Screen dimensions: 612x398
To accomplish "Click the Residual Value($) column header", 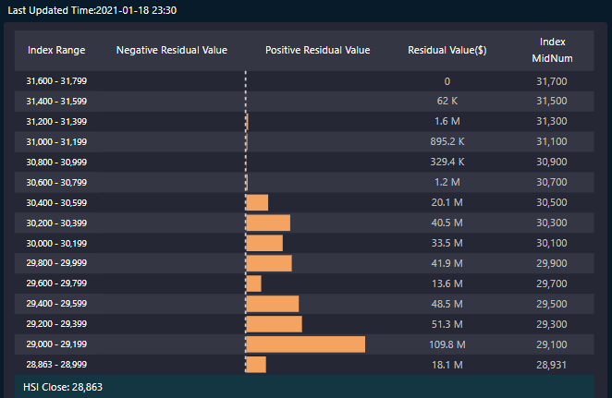I will click(447, 50).
